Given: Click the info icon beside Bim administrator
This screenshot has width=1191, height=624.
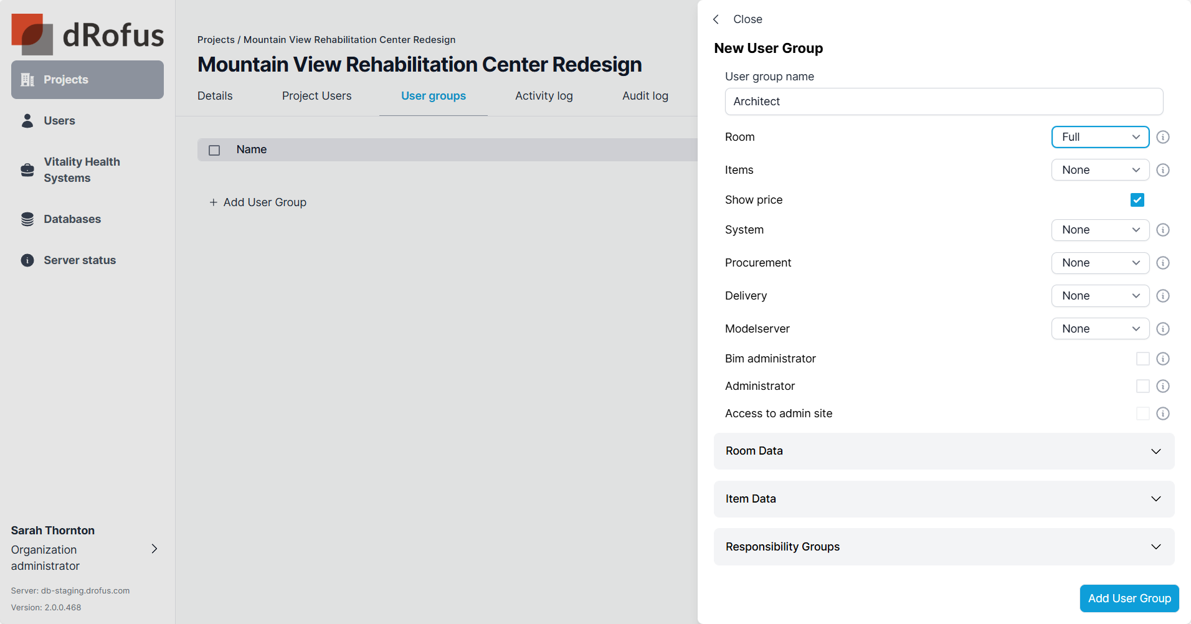Looking at the screenshot, I should [1162, 359].
